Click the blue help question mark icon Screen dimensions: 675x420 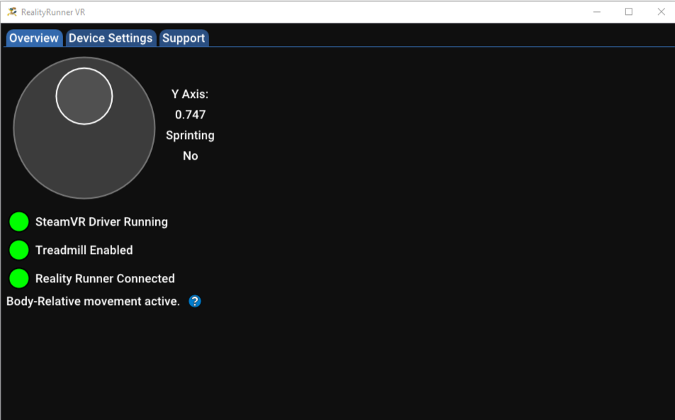point(194,301)
